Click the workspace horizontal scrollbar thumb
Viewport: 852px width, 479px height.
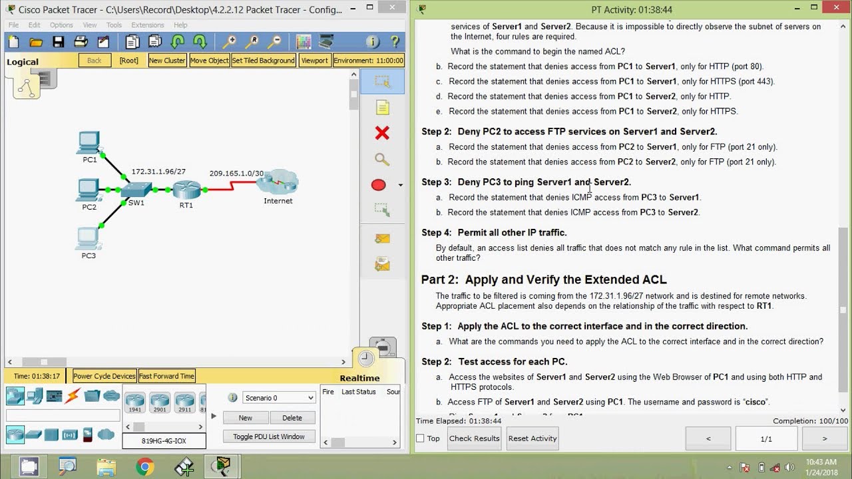pyautogui.click(x=44, y=362)
